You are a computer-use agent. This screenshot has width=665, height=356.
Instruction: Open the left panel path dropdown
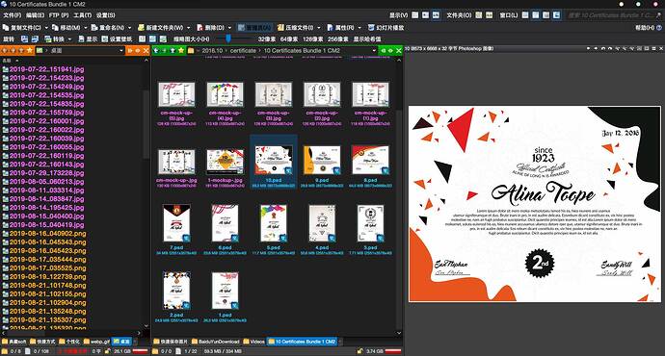(121, 50)
